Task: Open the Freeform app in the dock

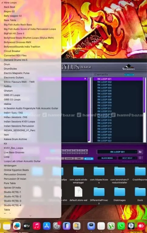Action: 17,226
